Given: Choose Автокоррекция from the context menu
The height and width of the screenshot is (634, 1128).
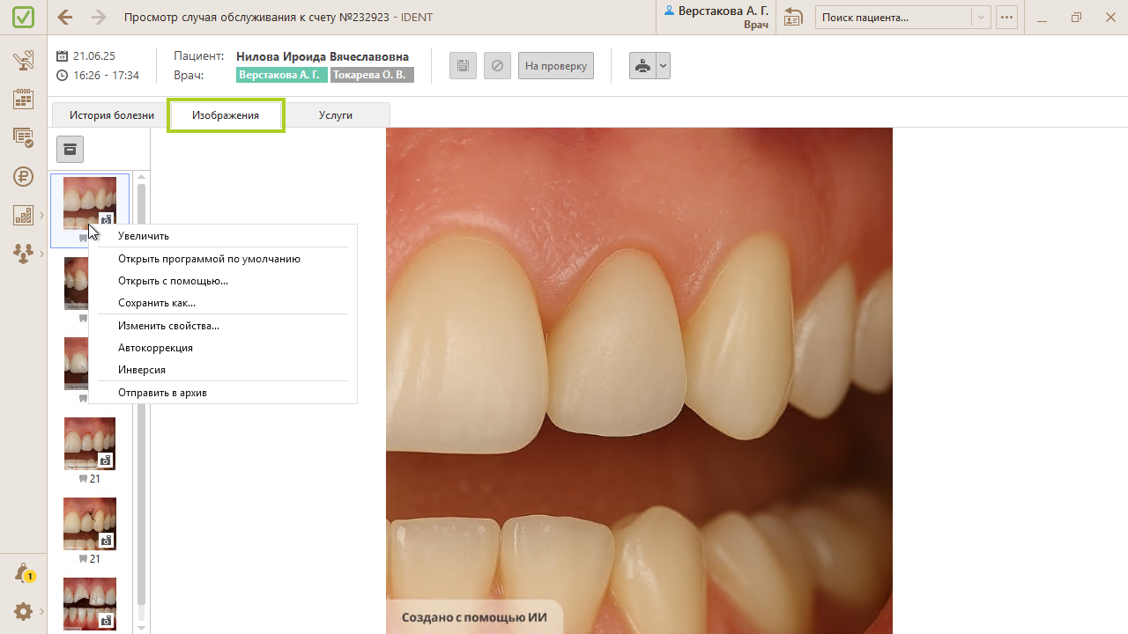Looking at the screenshot, I should [155, 348].
